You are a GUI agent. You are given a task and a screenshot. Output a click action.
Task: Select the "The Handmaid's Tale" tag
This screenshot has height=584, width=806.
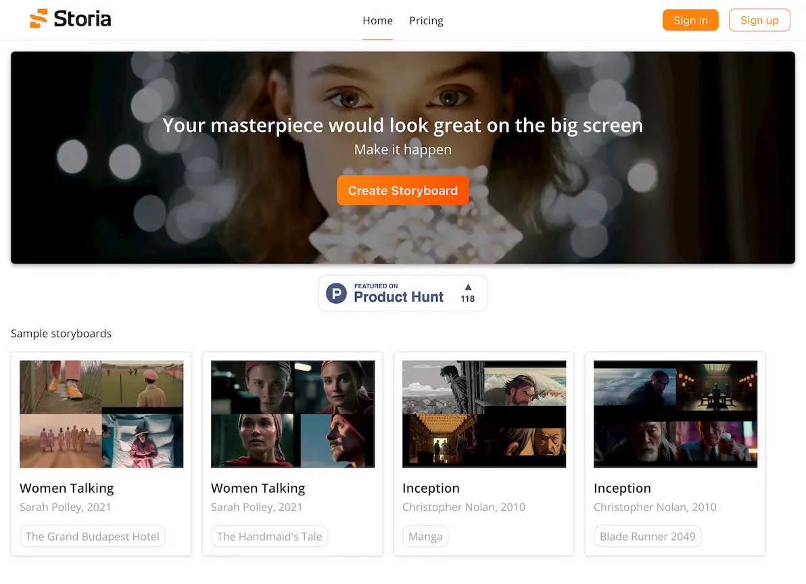tap(269, 537)
